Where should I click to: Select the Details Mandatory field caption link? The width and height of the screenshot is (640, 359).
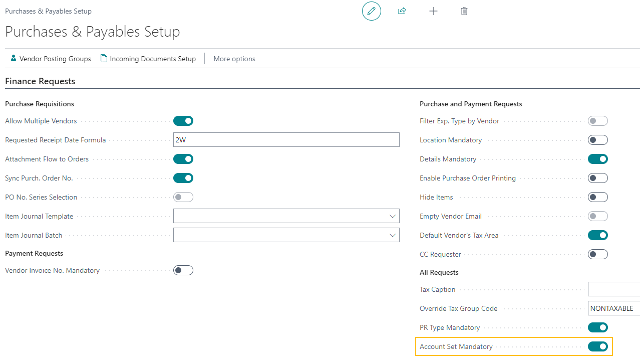pyautogui.click(x=448, y=158)
